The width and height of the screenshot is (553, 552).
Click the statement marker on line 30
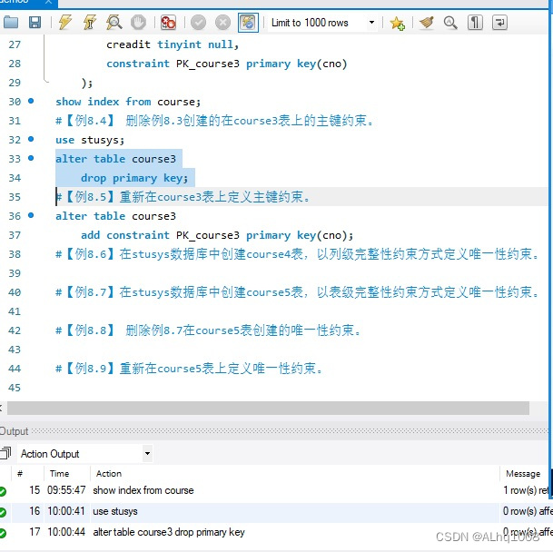pyautogui.click(x=31, y=101)
